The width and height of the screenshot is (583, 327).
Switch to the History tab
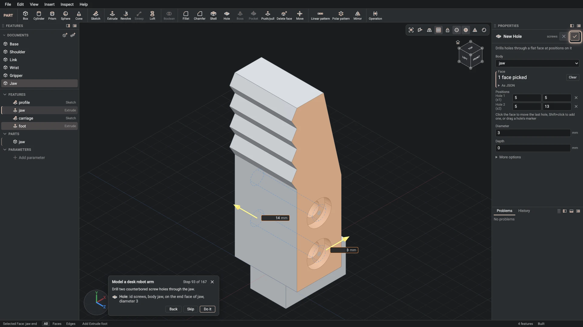[x=524, y=211]
